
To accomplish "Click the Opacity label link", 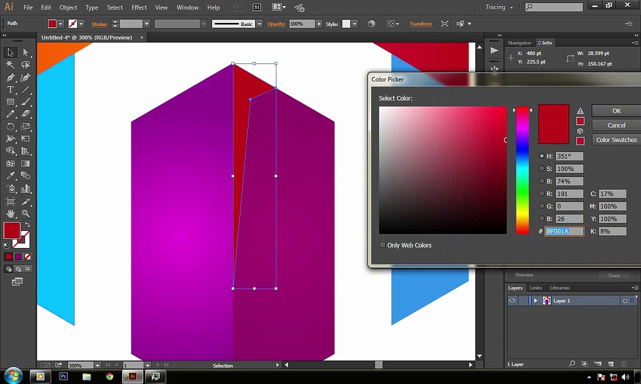I will pyautogui.click(x=277, y=24).
